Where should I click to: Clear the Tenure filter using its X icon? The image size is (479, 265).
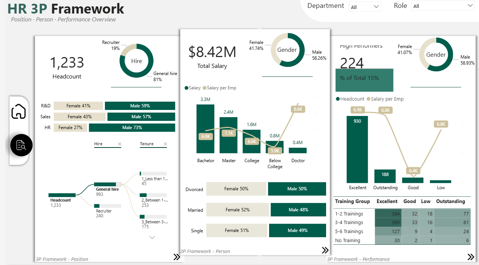[x=165, y=144]
